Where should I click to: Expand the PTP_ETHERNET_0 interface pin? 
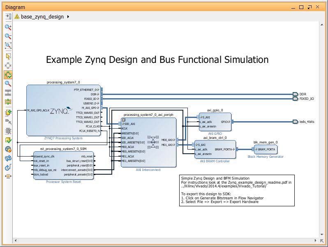pos(98,90)
